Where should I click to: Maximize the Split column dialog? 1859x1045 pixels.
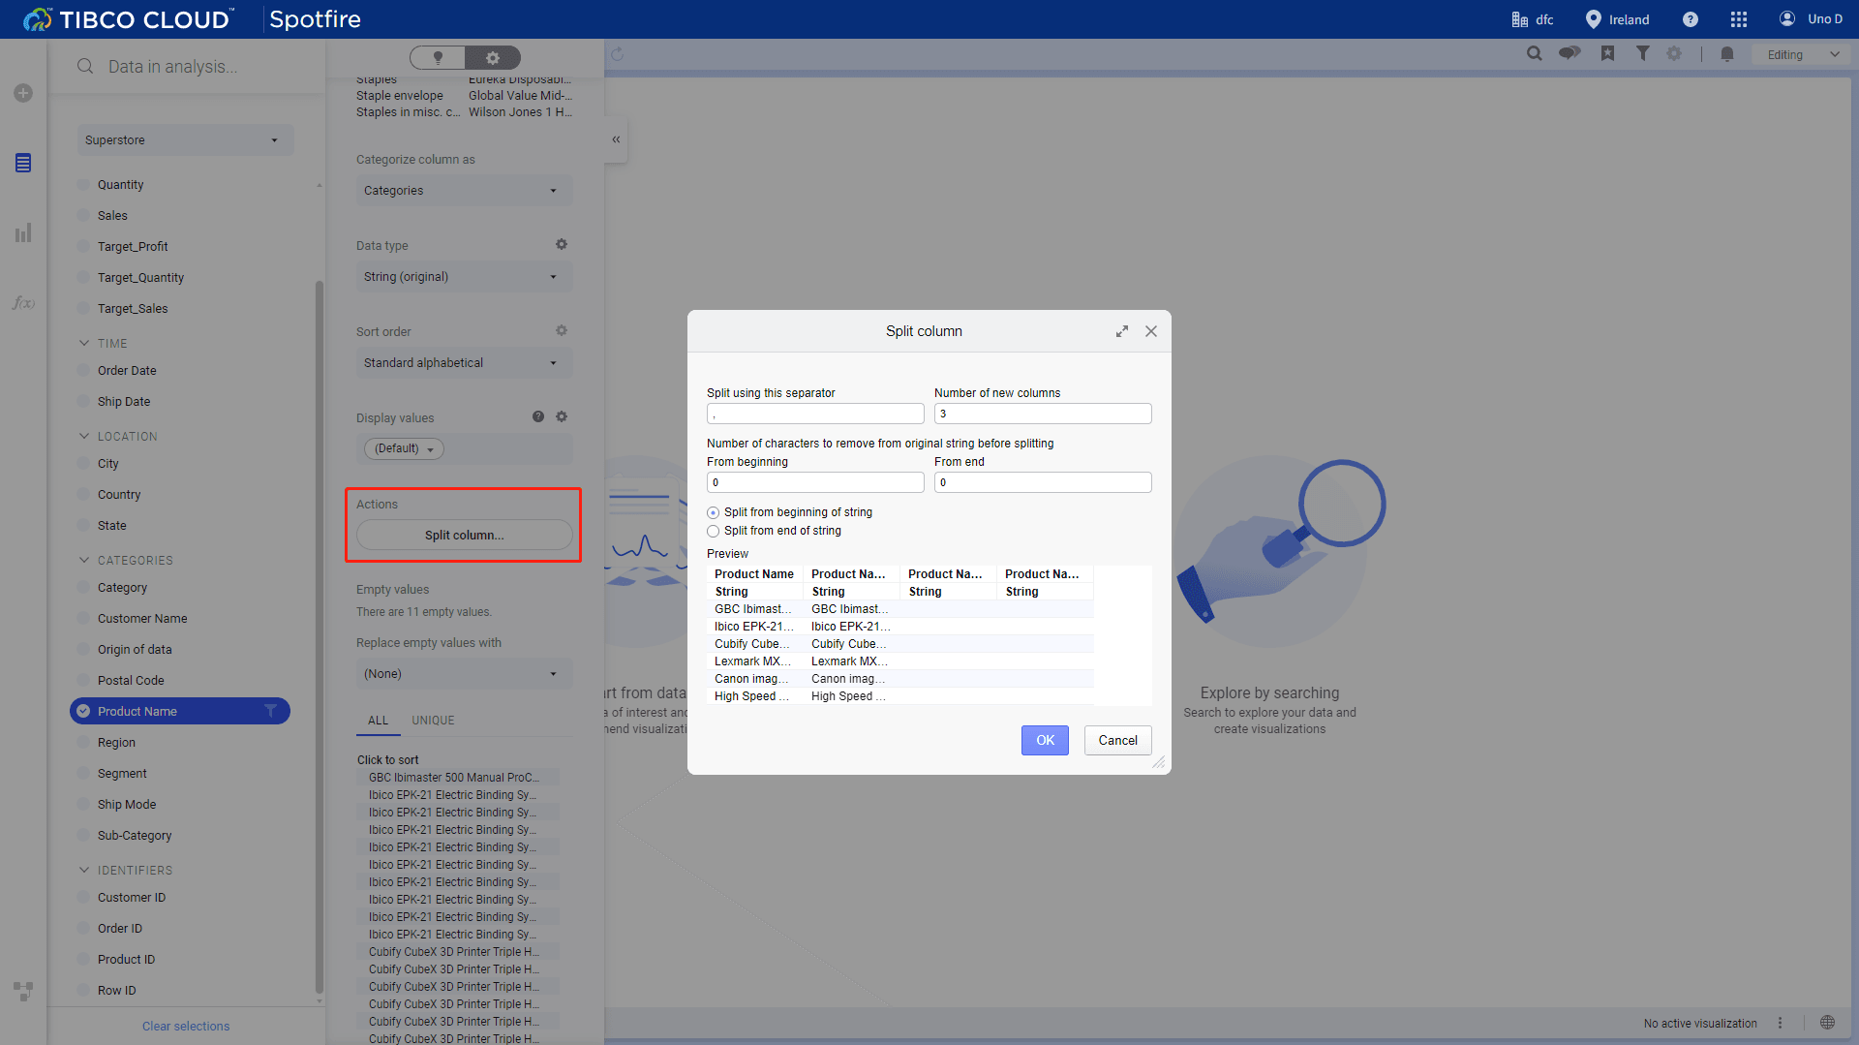tap(1122, 331)
